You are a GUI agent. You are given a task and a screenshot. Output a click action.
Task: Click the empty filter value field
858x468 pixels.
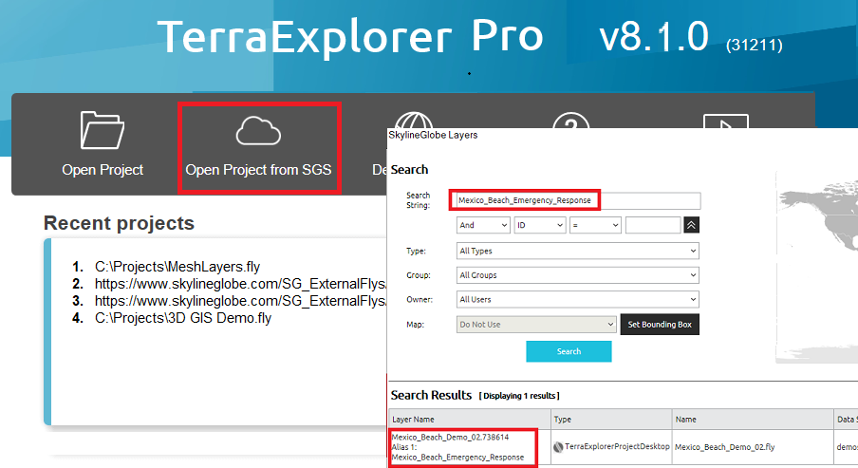pos(653,225)
